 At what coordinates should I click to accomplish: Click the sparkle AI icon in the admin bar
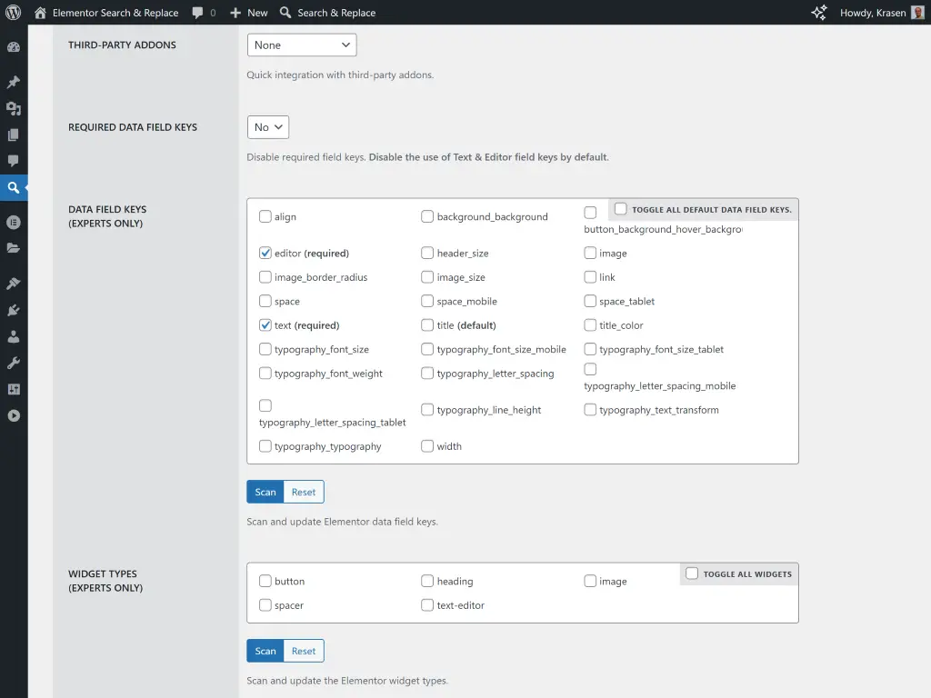click(818, 12)
